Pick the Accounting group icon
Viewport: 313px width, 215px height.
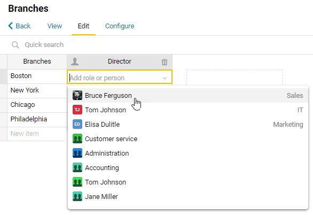pos(77,167)
